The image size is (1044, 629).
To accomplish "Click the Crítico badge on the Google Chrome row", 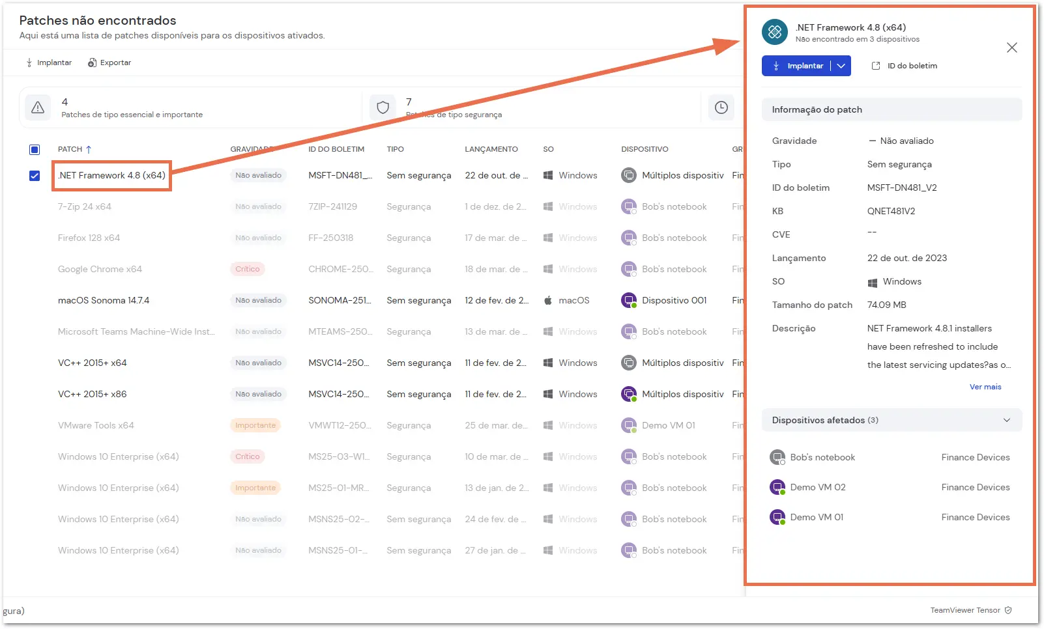I will [x=248, y=269].
